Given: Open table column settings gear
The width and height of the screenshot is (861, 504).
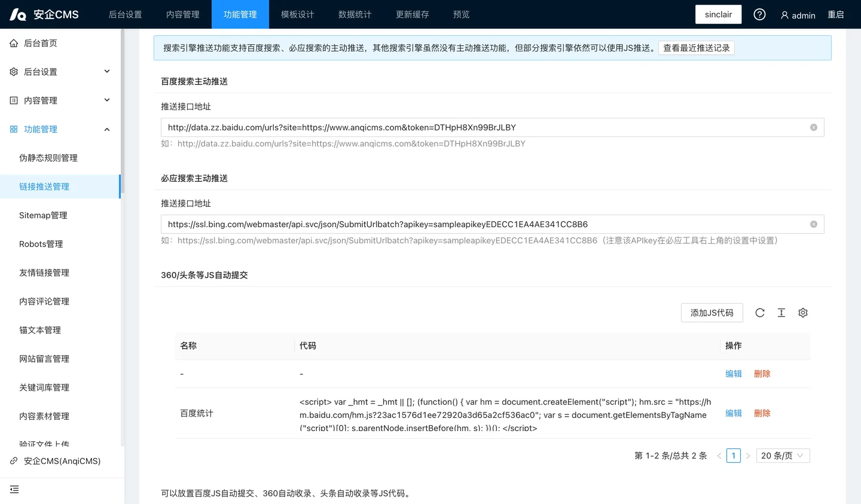Looking at the screenshot, I should point(803,313).
